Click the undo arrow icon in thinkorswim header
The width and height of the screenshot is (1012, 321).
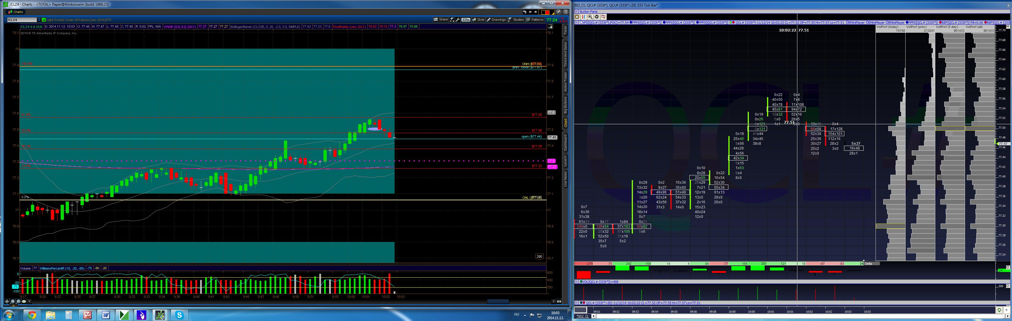click(x=524, y=12)
